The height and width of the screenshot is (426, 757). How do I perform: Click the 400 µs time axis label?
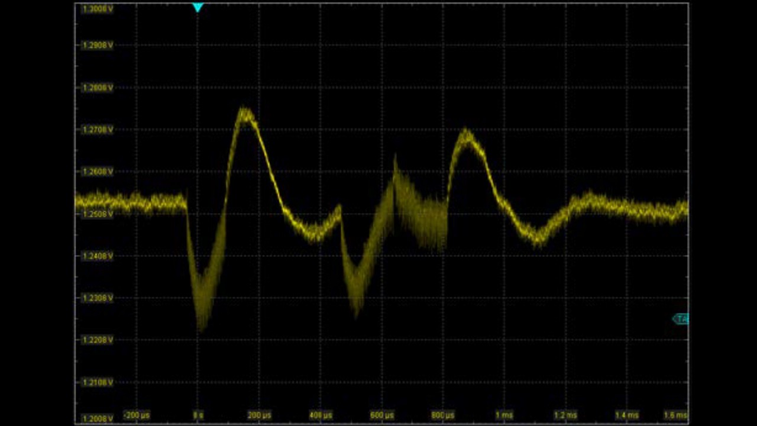(x=321, y=415)
